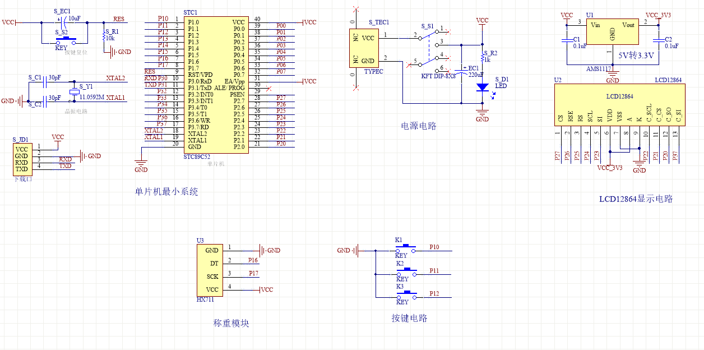Click the K1 key switch symbol
The height and width of the screenshot is (350, 704).
click(x=406, y=248)
